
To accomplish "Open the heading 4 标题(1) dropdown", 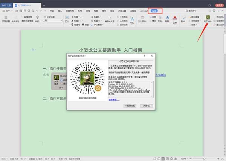I will 96,21.
